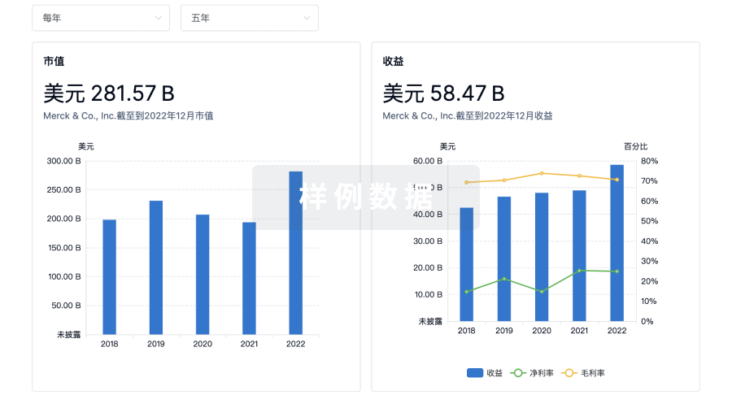Select the 2018 market cap bar
This screenshot has width=732, height=395.
(x=109, y=276)
